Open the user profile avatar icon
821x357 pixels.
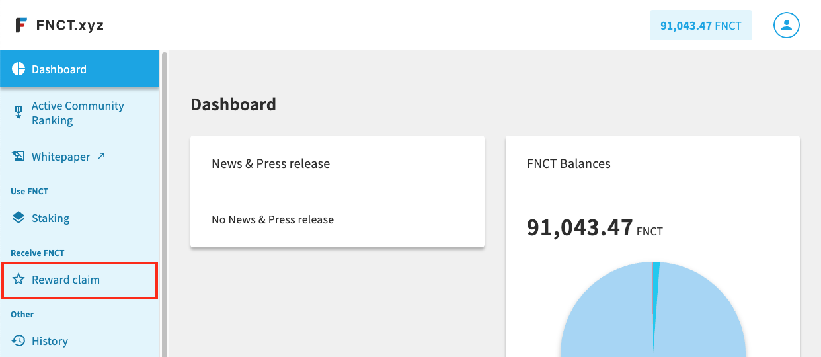pos(787,25)
